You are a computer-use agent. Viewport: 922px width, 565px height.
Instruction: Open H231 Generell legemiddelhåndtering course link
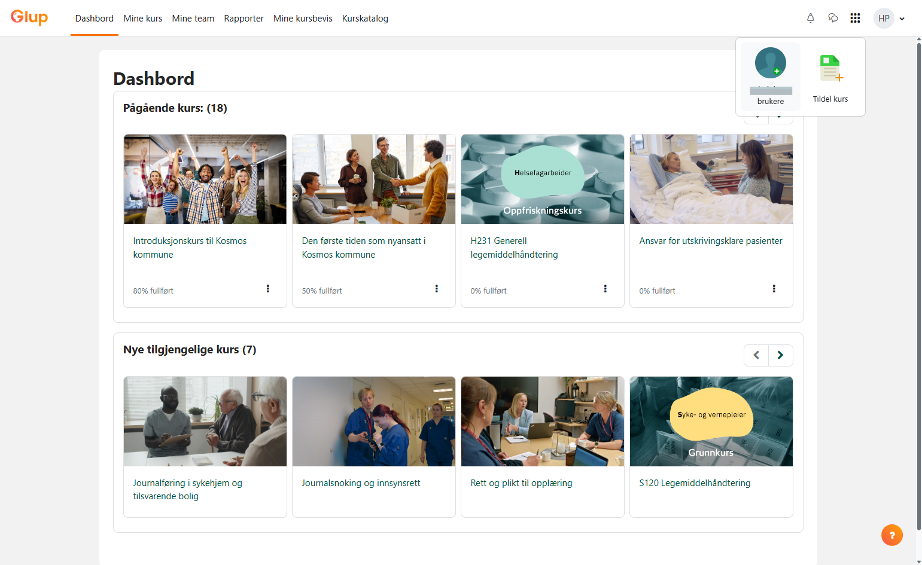[514, 248]
